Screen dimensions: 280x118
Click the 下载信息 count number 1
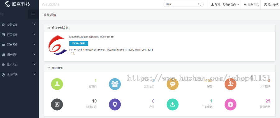pos(211,101)
